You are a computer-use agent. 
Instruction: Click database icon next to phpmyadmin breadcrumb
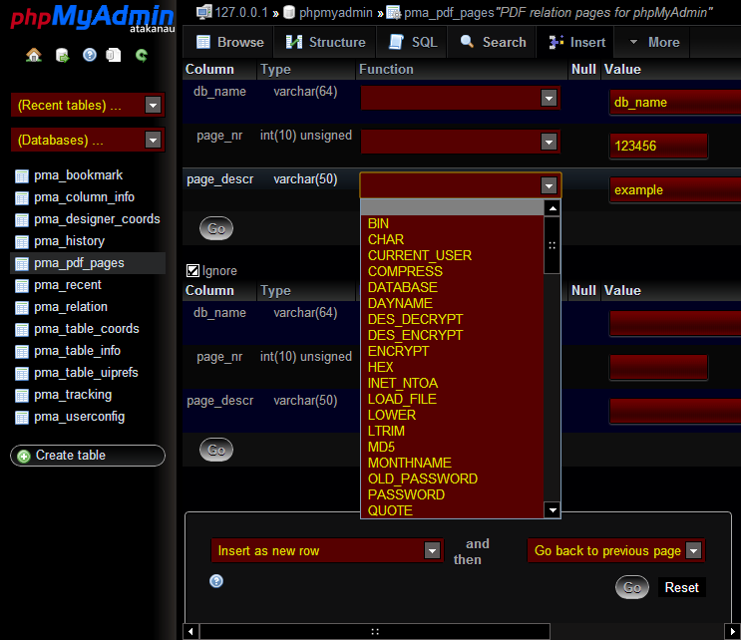[x=289, y=12]
